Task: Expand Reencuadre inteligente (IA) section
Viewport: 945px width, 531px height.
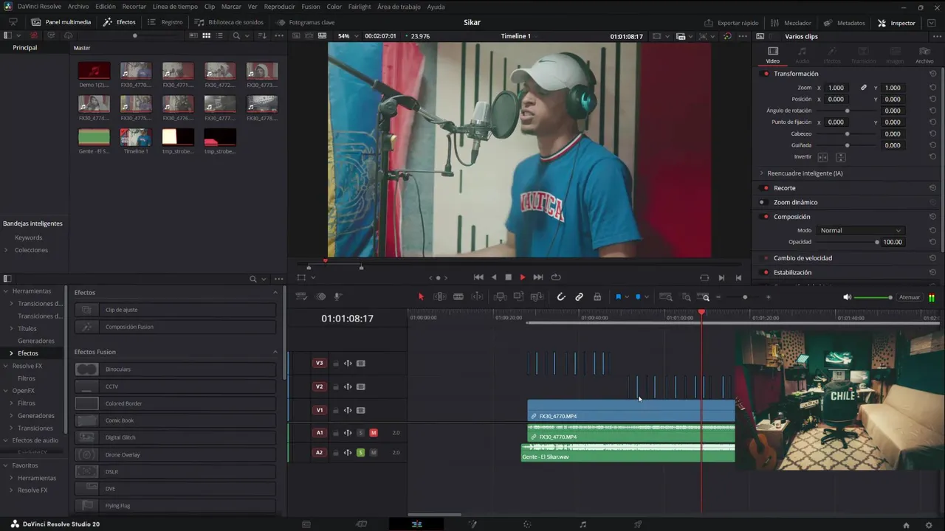Action: click(x=761, y=173)
